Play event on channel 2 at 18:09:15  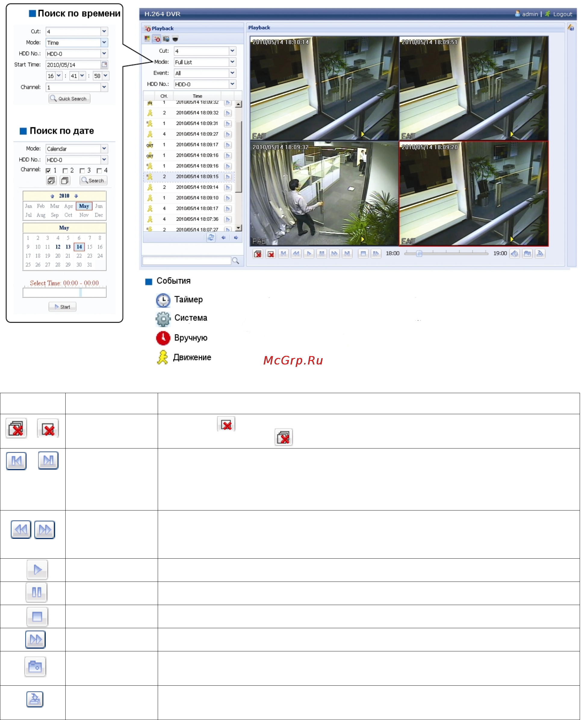pyautogui.click(x=228, y=177)
